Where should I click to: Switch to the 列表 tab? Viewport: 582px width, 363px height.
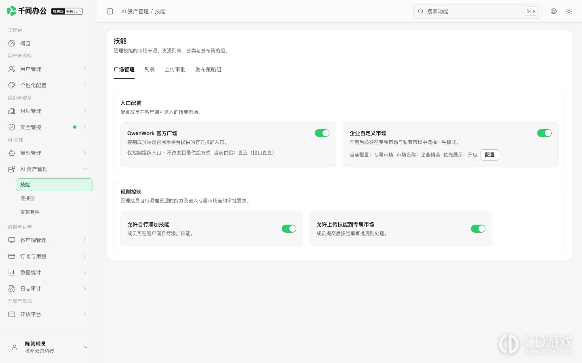click(x=150, y=70)
